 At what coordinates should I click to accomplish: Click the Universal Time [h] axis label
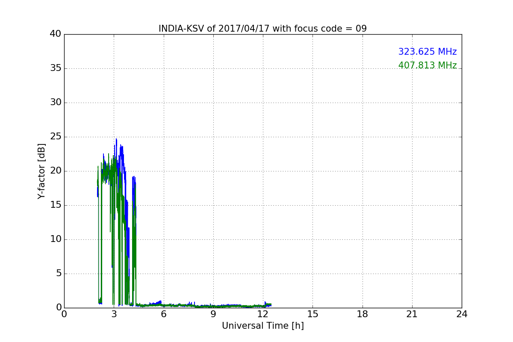tap(262, 326)
